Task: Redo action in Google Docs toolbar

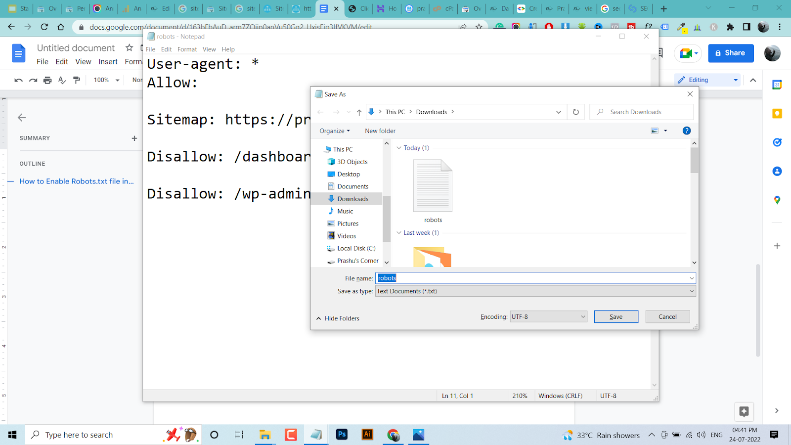Action: click(x=33, y=80)
